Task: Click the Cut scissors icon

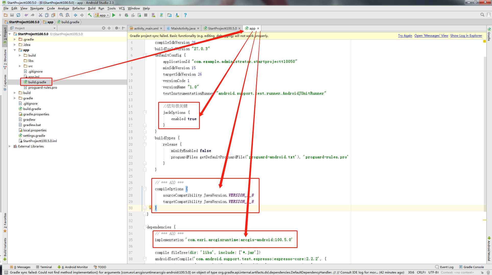Action: (40, 15)
